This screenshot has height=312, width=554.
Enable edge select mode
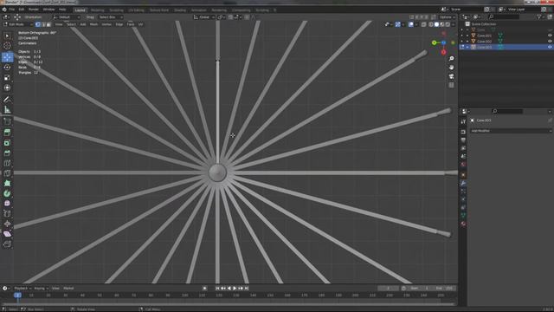point(43,24)
